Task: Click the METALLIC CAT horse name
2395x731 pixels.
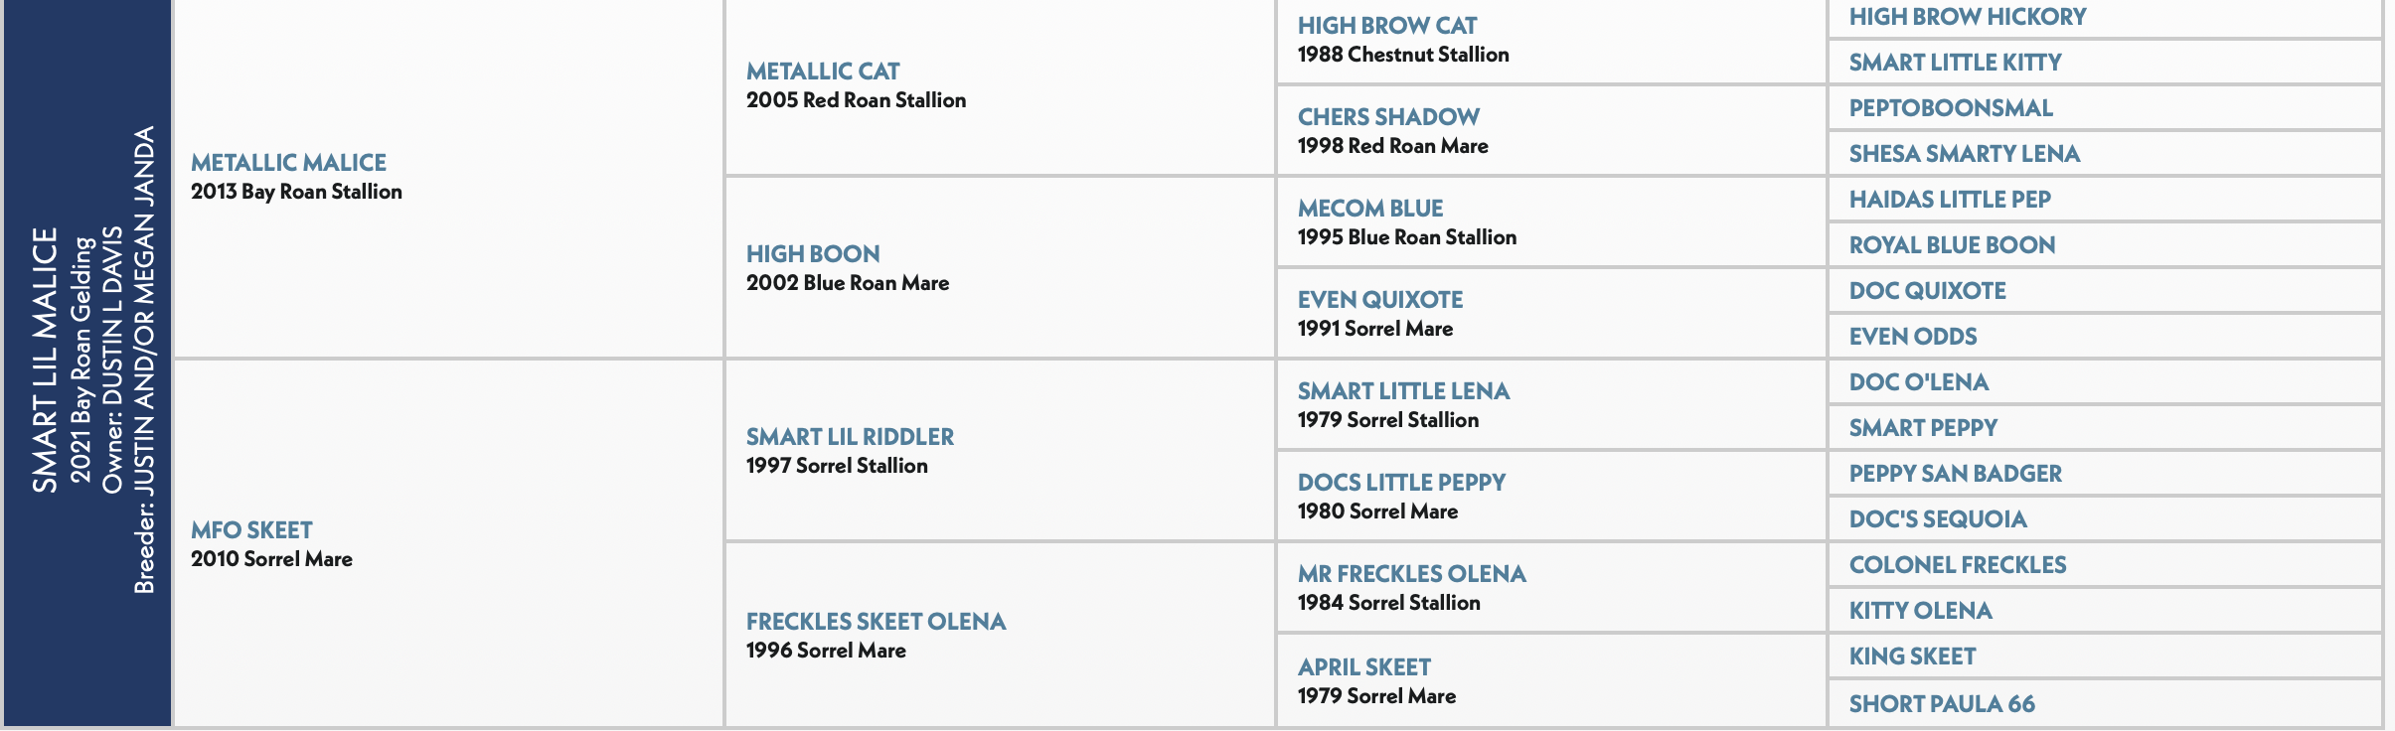Action: point(823,71)
